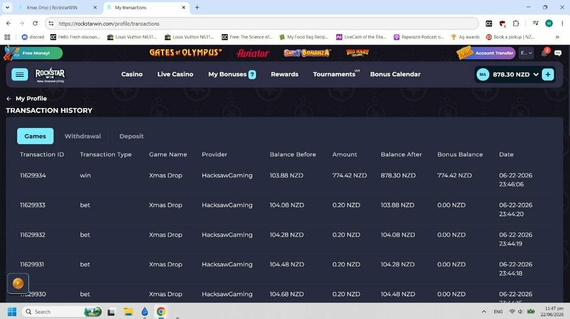Click the site information icon in address bar
The height and width of the screenshot is (319, 570).
[51, 23]
